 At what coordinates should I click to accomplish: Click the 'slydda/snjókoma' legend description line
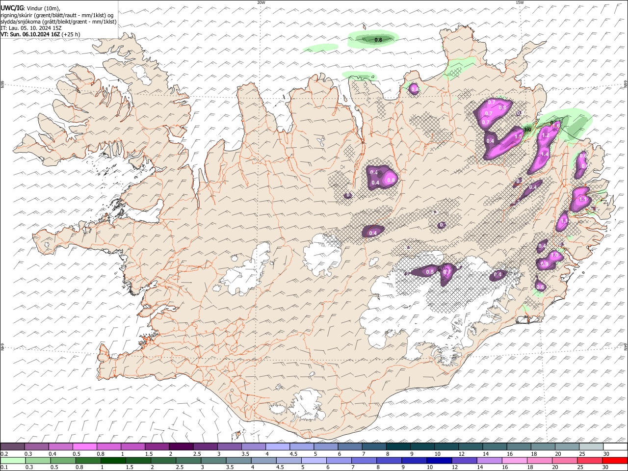click(58, 22)
